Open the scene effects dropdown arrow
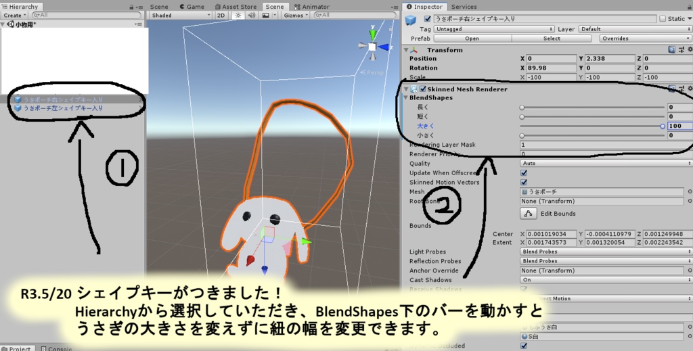Viewport: 693px width, 351px height. [275, 15]
